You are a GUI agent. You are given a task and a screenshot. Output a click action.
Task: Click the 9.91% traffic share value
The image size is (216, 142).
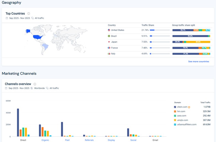pyautogui.click(x=144, y=36)
